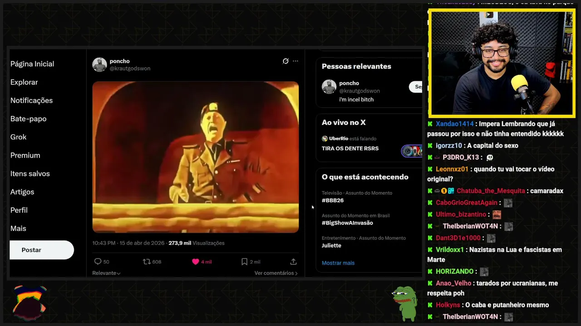
Task: Toggle the heart like with 4 mil
Action: point(196,262)
